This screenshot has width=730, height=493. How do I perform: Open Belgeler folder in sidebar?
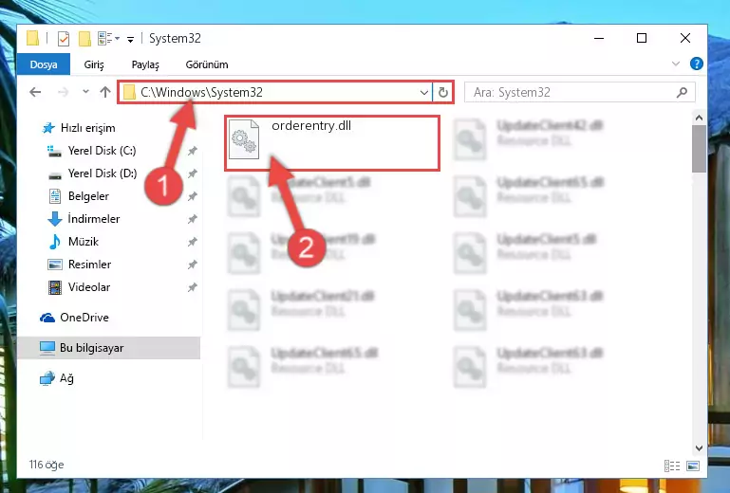click(88, 196)
